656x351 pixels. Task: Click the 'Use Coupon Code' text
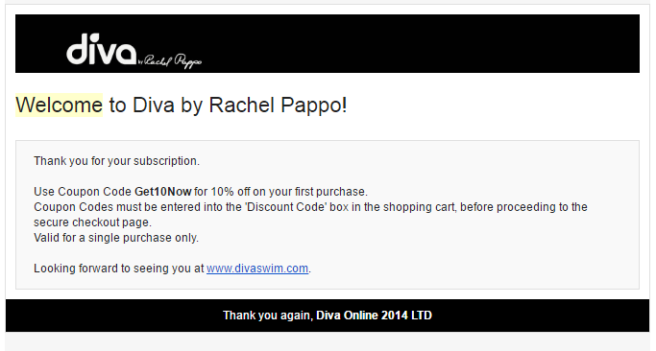point(83,192)
